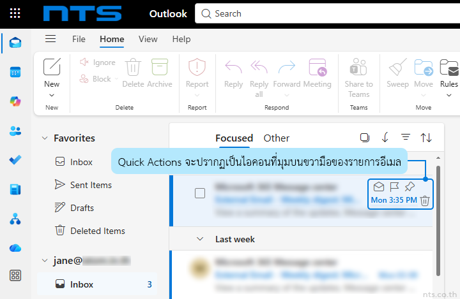Open the Drafts folder
This screenshot has width=460, height=299.
[x=74, y=208]
